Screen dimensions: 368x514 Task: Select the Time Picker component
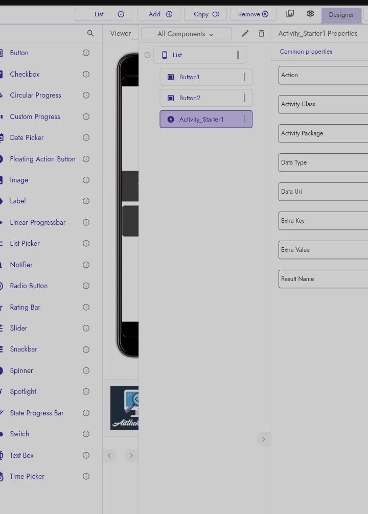tap(27, 476)
